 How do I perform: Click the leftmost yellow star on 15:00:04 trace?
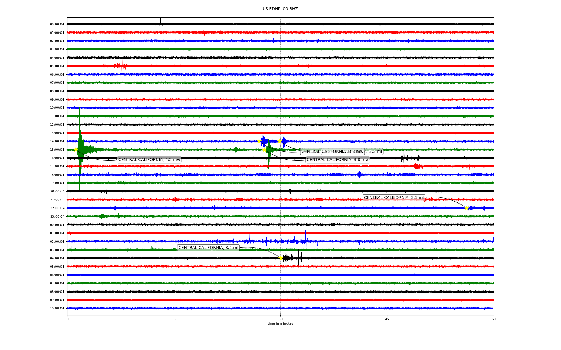(x=76, y=150)
